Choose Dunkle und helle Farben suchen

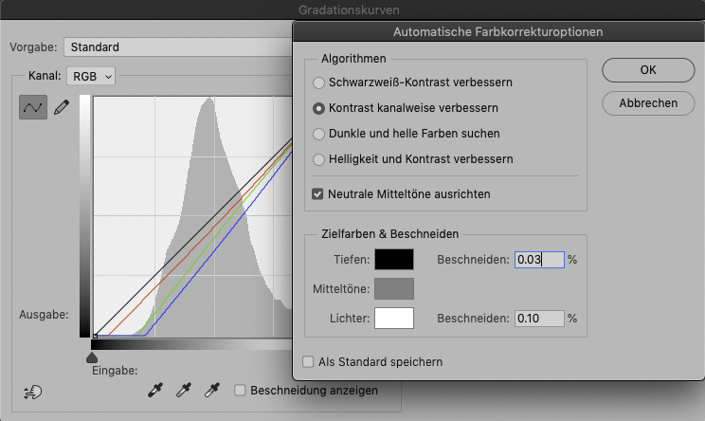(x=319, y=134)
